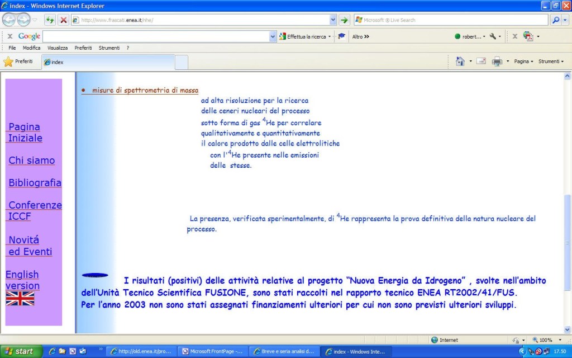Select the index browser tab

(106, 62)
